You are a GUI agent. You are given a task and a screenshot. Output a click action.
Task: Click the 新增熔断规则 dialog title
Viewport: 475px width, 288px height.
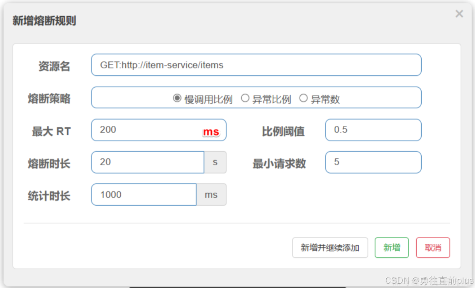[44, 21]
